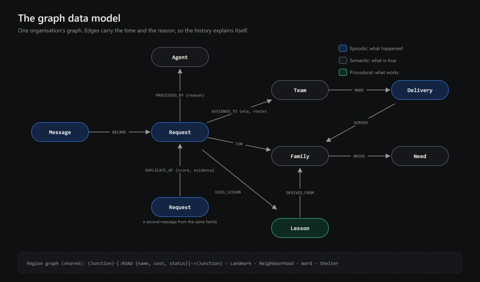Click the USED_LESSON edge label
Screen dimensions: 480x282
pos(228,192)
